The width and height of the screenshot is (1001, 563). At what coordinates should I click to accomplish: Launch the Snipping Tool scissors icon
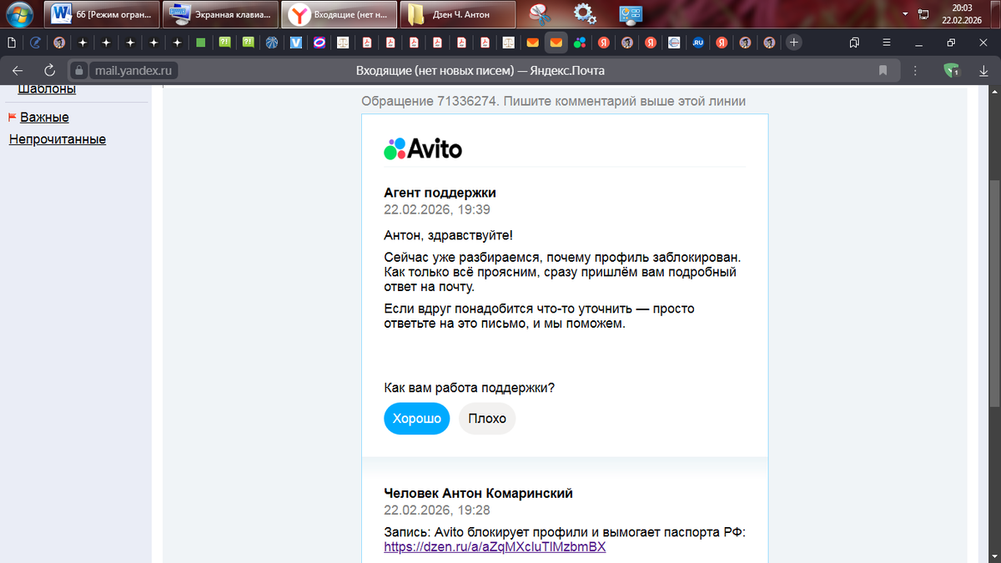click(541, 13)
